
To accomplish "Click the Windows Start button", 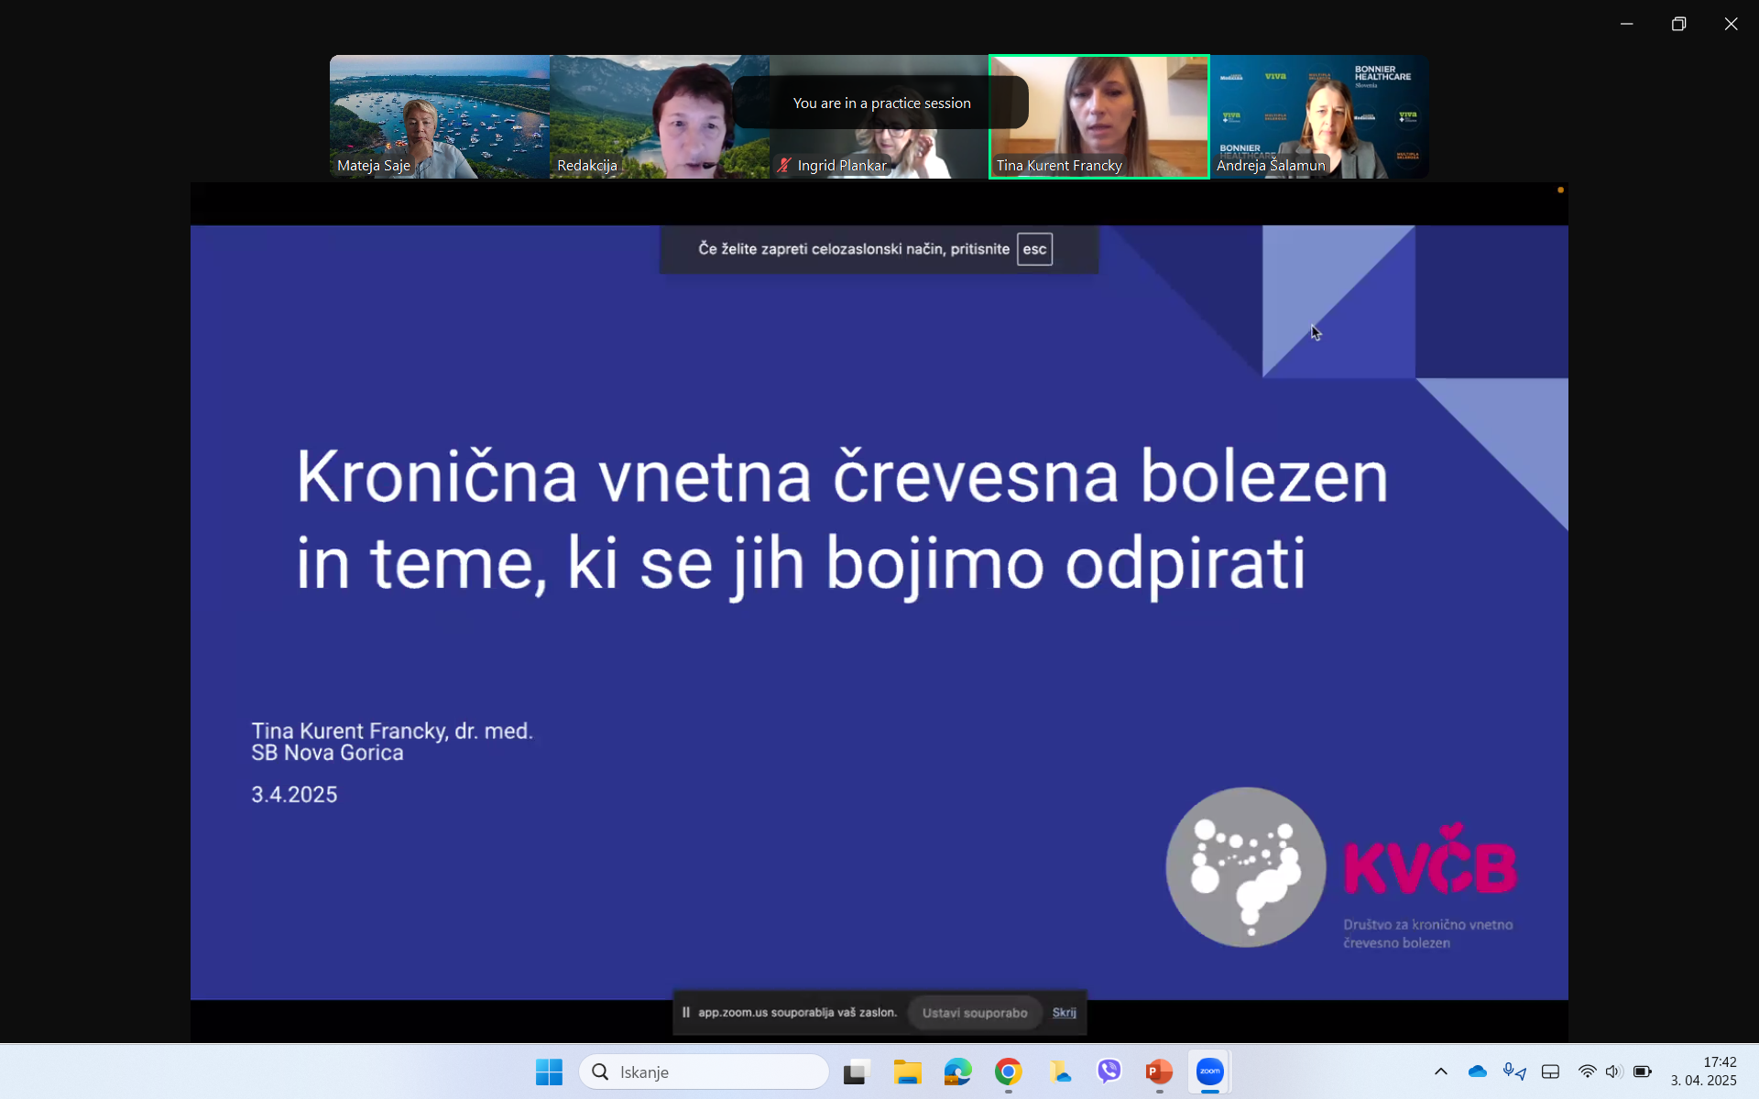I will click(549, 1072).
